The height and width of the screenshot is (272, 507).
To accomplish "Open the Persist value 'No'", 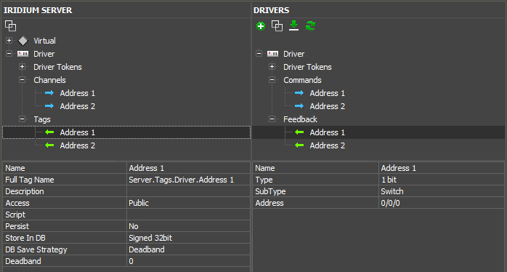I will pyautogui.click(x=188, y=226).
